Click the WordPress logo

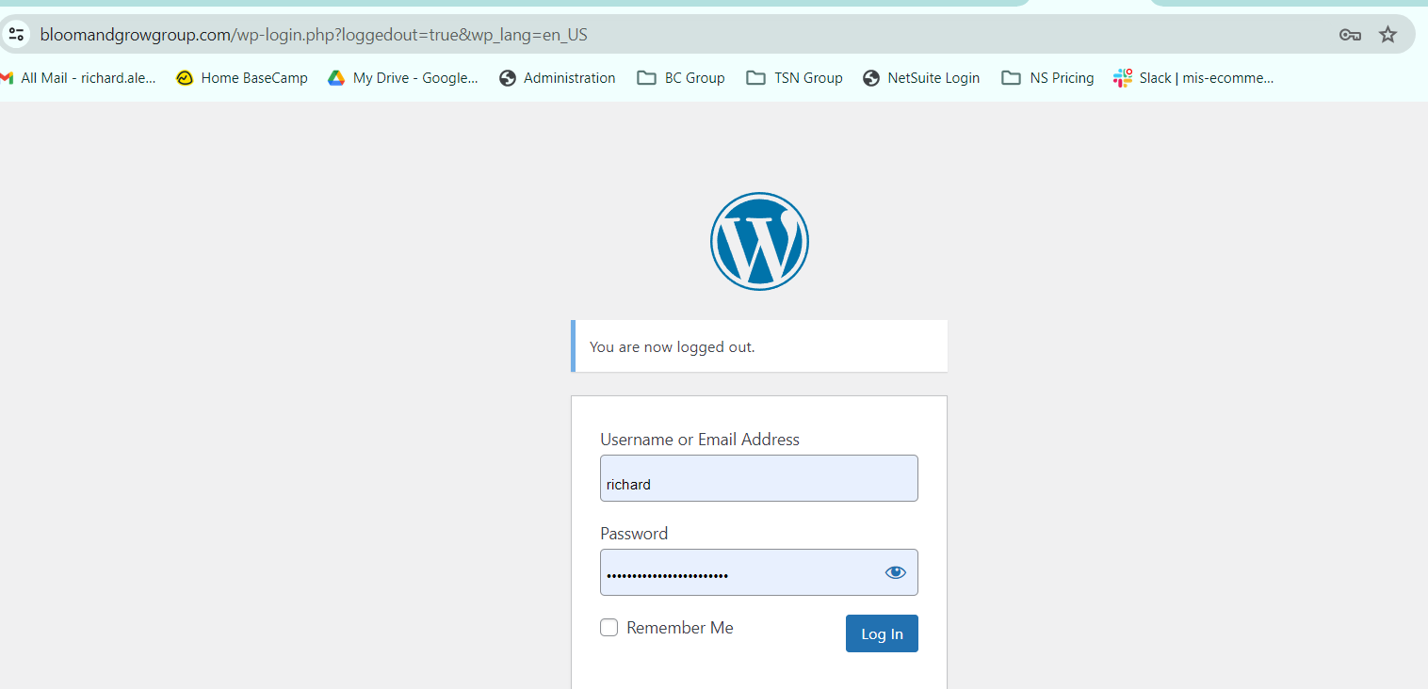(x=759, y=241)
